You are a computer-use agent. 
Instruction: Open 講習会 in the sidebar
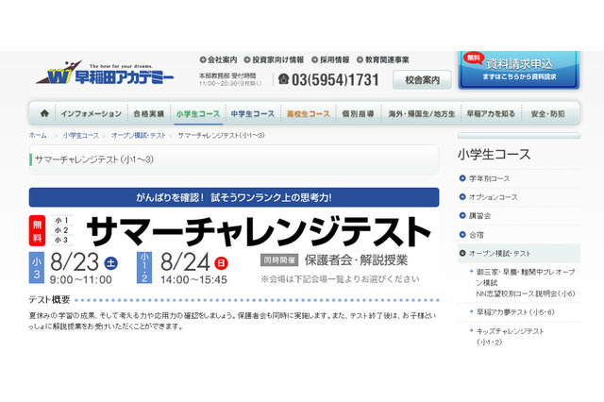[x=480, y=216]
